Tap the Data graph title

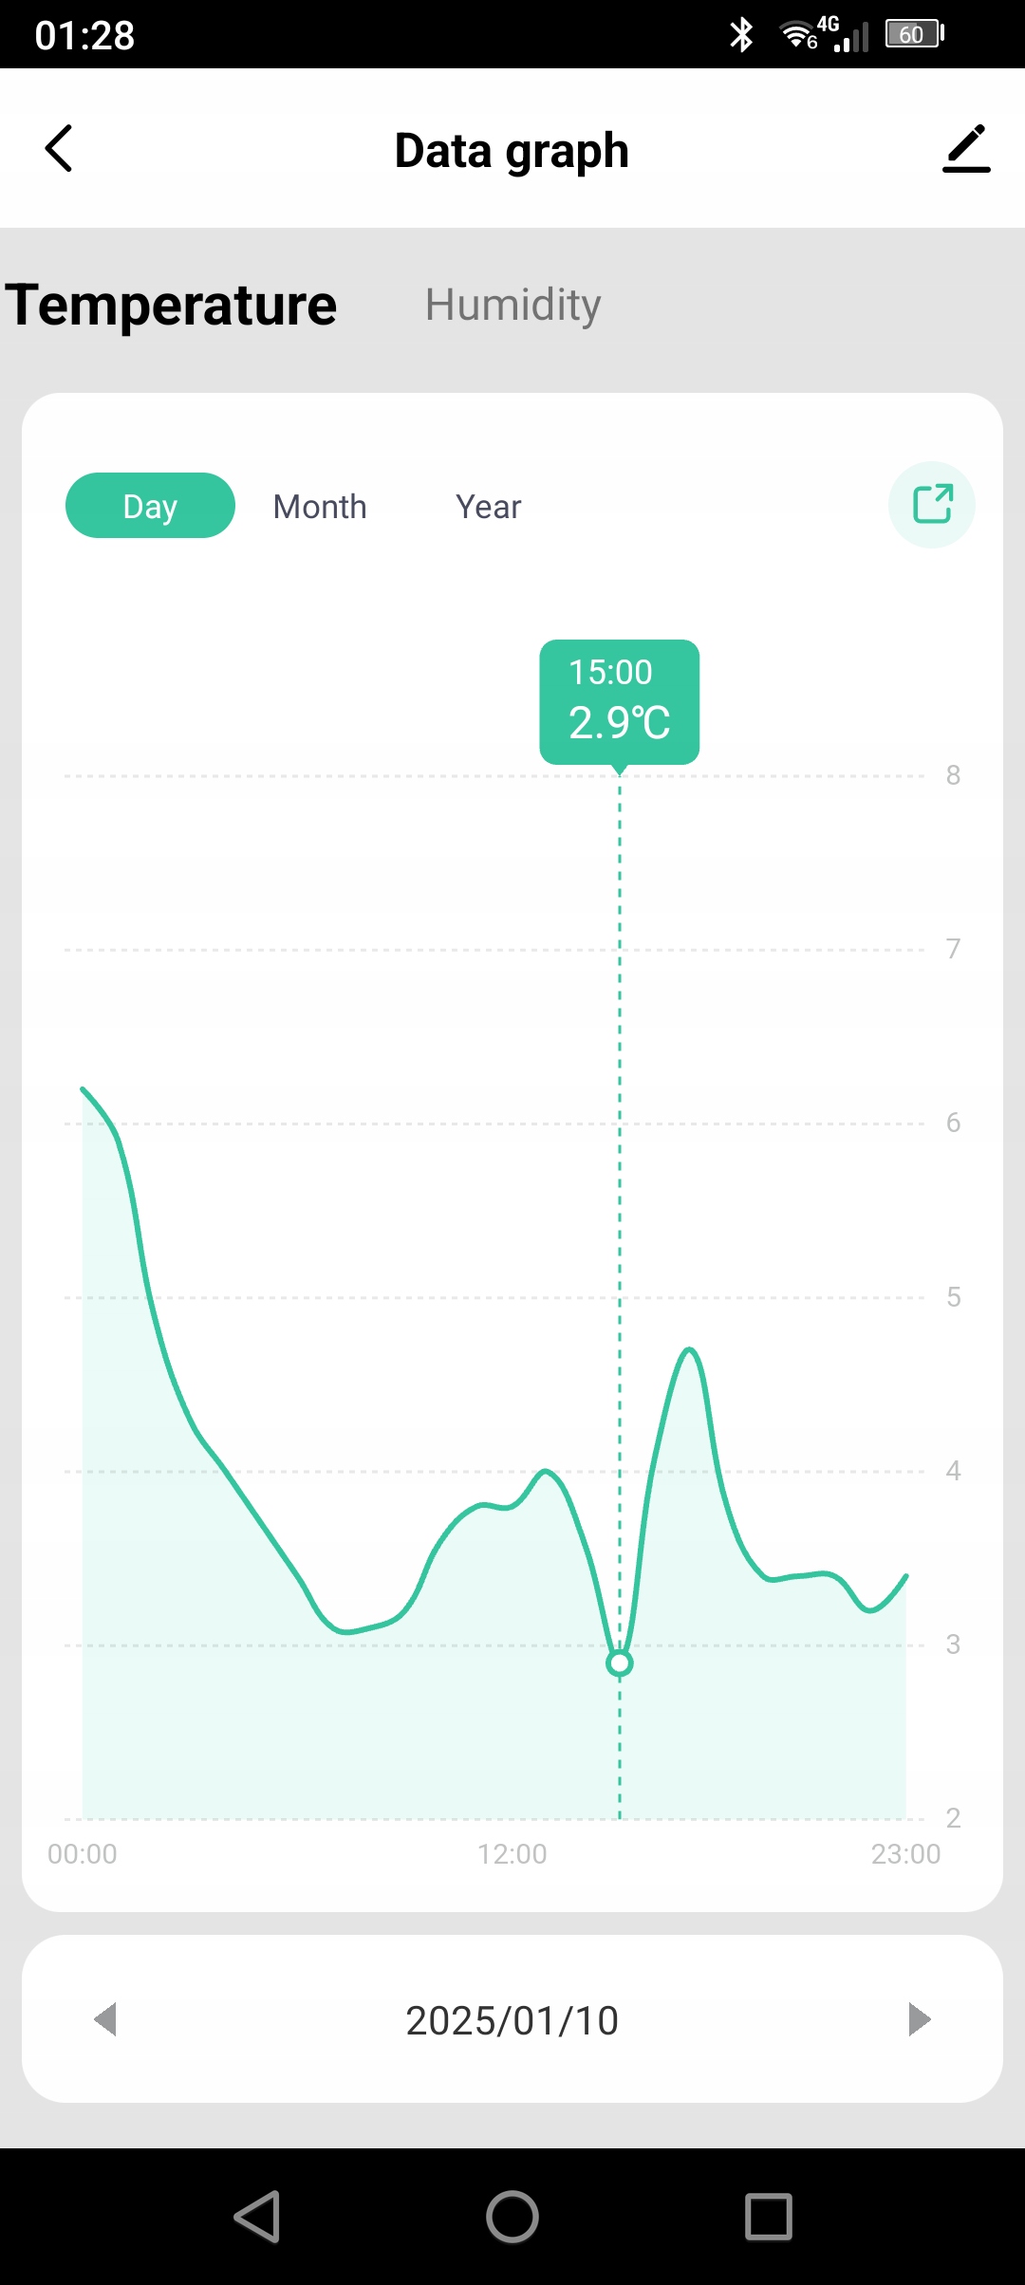coord(512,150)
